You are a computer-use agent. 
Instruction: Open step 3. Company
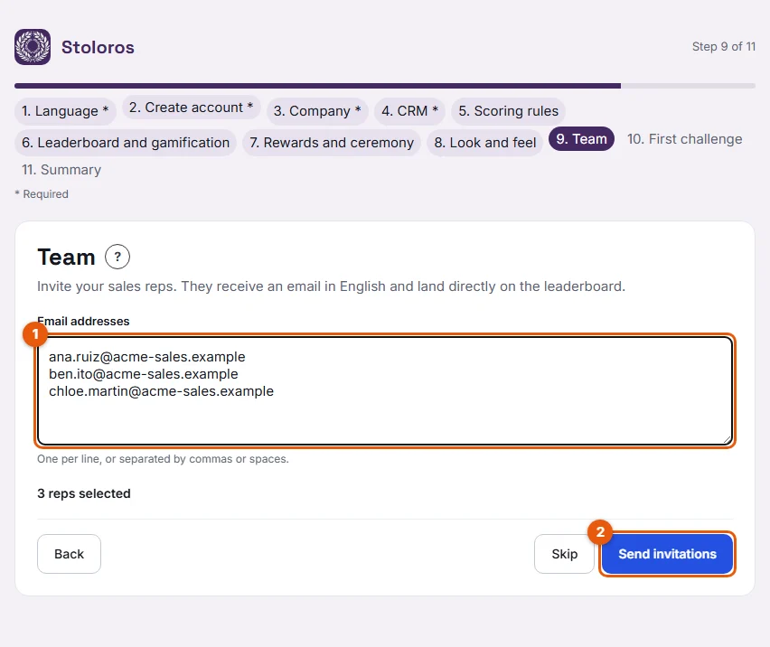tap(317, 111)
